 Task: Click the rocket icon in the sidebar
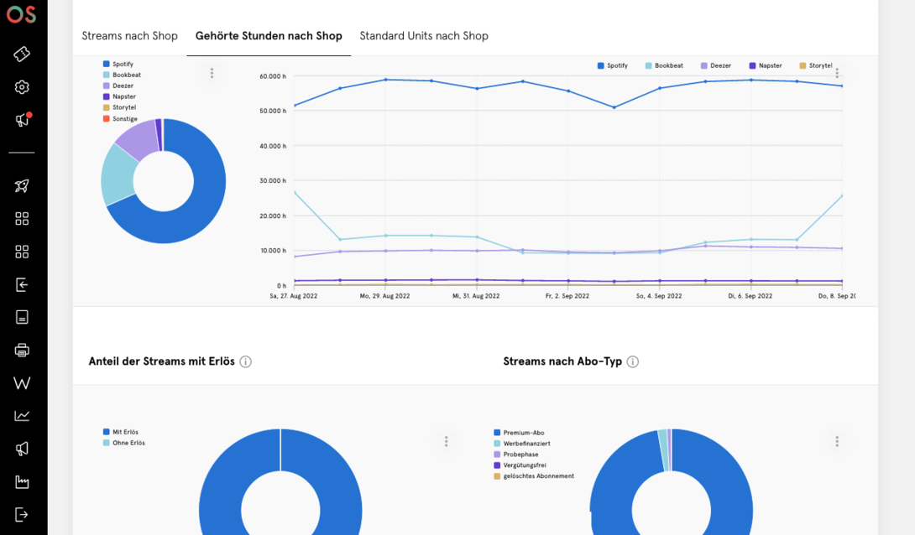[x=22, y=186]
